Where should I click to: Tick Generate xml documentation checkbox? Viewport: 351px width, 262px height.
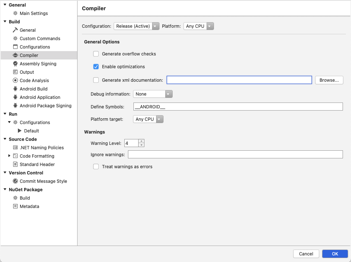(x=96, y=80)
